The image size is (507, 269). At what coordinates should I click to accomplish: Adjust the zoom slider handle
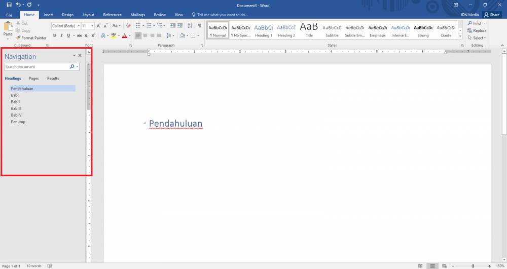[473, 266]
